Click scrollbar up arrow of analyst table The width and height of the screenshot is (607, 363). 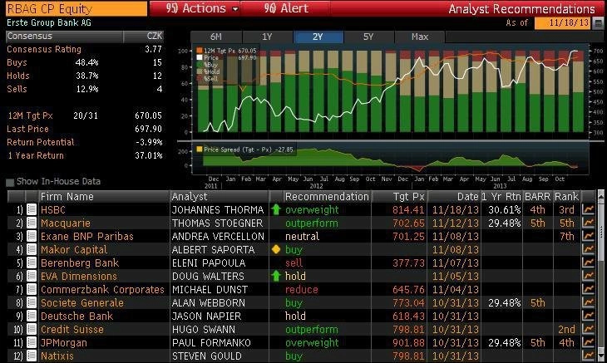click(601, 196)
